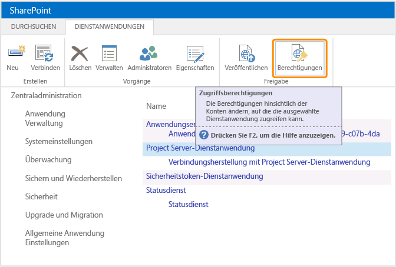The height and width of the screenshot is (267, 396).
Task: Click the Veröffentlichen icon
Action: coord(247,53)
